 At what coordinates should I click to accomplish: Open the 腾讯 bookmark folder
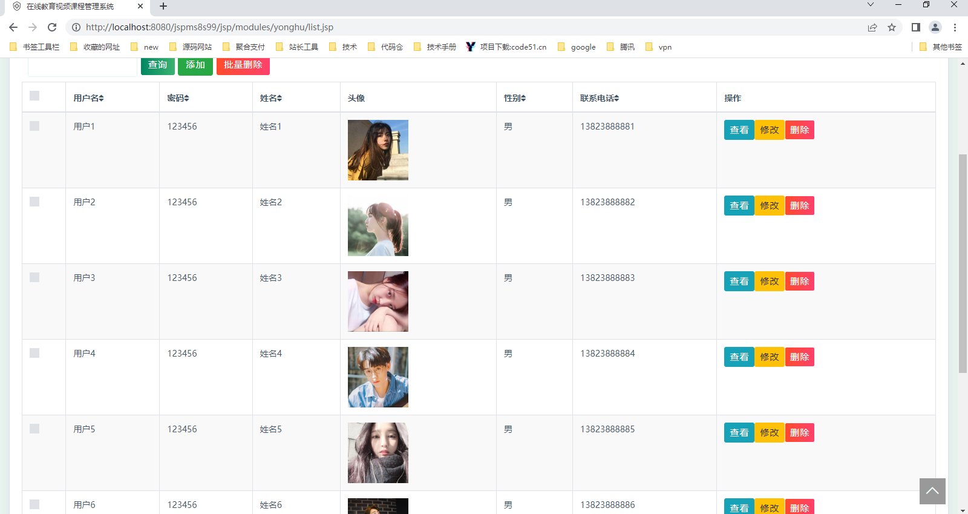tap(621, 47)
